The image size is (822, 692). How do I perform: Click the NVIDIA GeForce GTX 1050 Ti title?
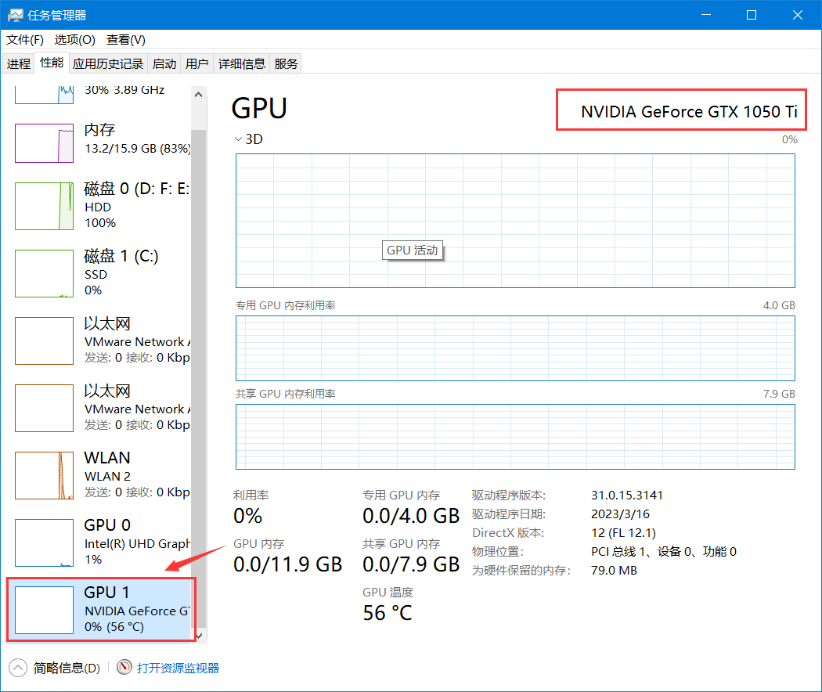click(689, 112)
